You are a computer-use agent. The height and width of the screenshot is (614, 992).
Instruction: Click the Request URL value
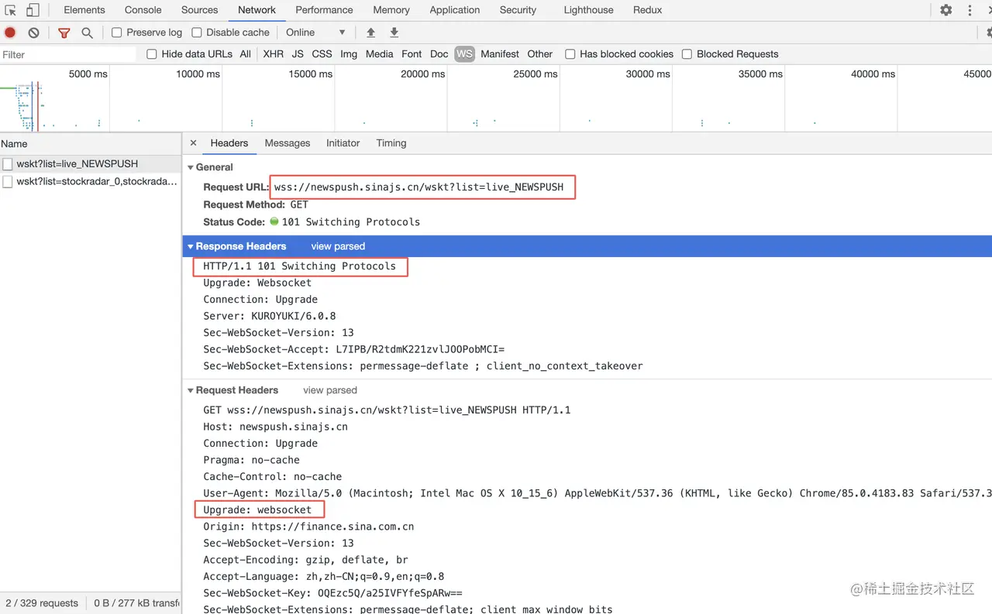click(418, 187)
